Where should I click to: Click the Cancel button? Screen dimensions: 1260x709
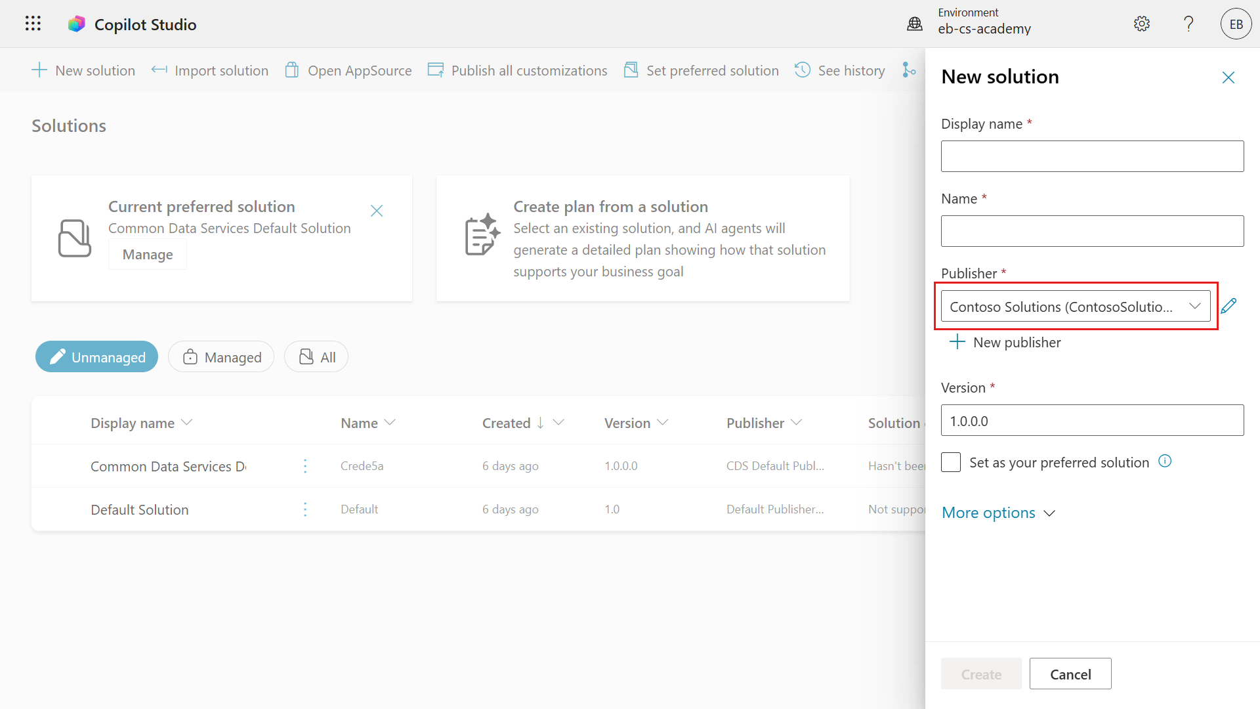[x=1070, y=674]
